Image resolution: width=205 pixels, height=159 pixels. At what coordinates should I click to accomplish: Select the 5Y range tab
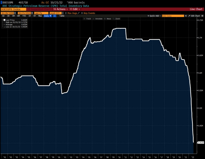pyautogui.click(x=35, y=16)
